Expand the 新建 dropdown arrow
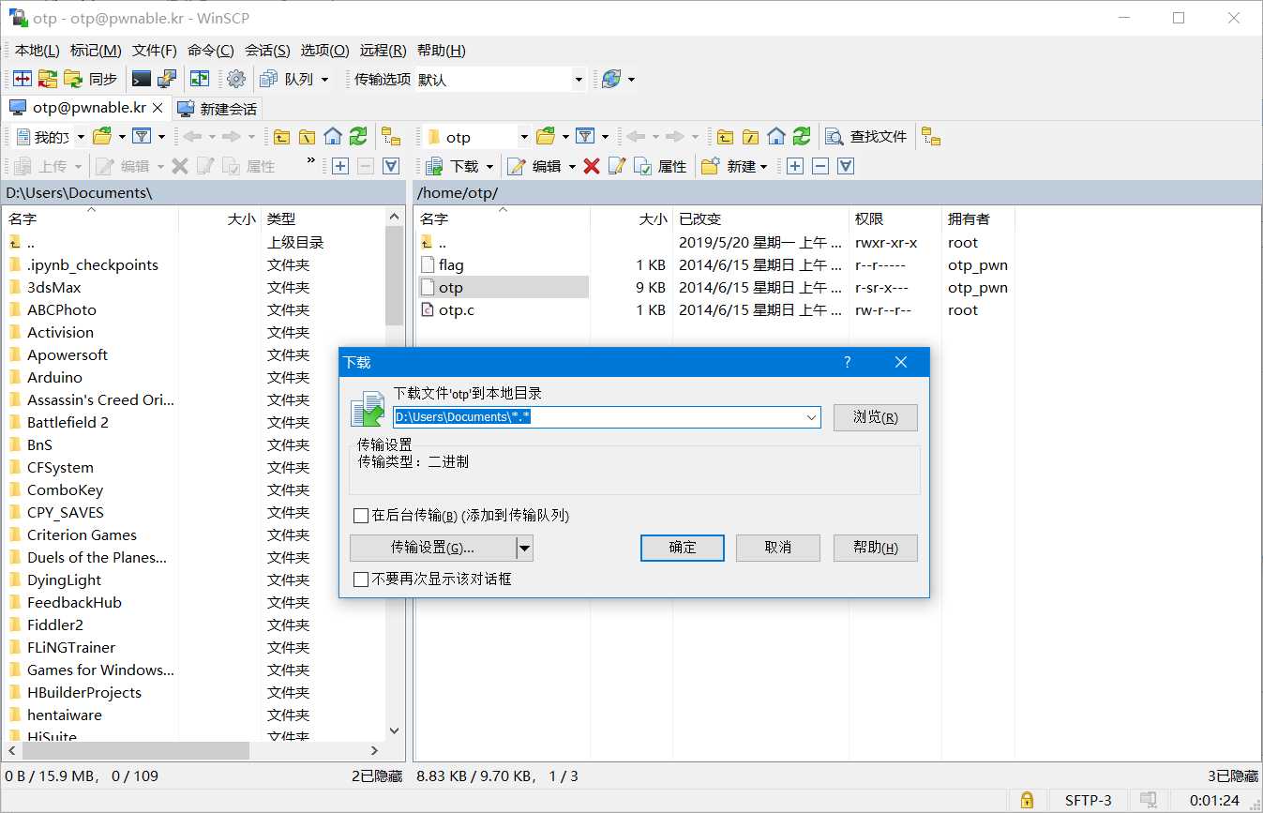1263x813 pixels. point(763,166)
